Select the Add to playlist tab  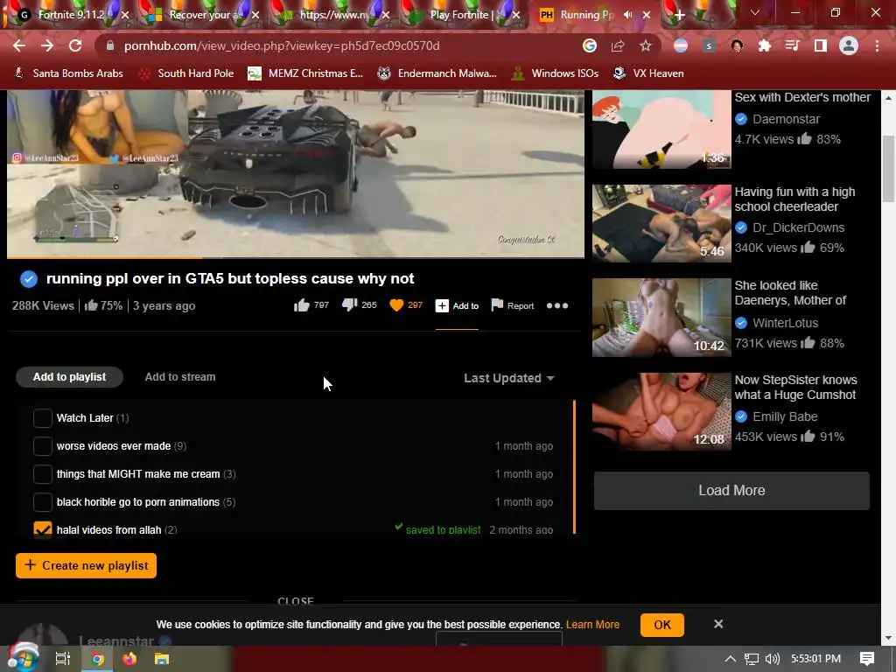pyautogui.click(x=70, y=377)
